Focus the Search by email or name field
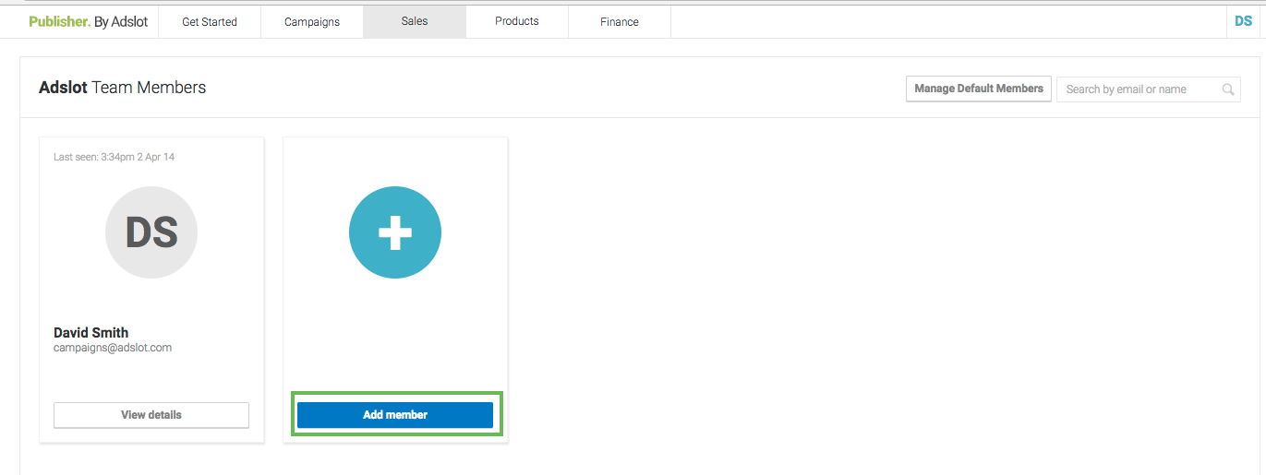This screenshot has height=475, width=1266. tap(1148, 89)
